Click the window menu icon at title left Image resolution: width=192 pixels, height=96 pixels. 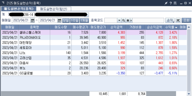tap(3, 2)
